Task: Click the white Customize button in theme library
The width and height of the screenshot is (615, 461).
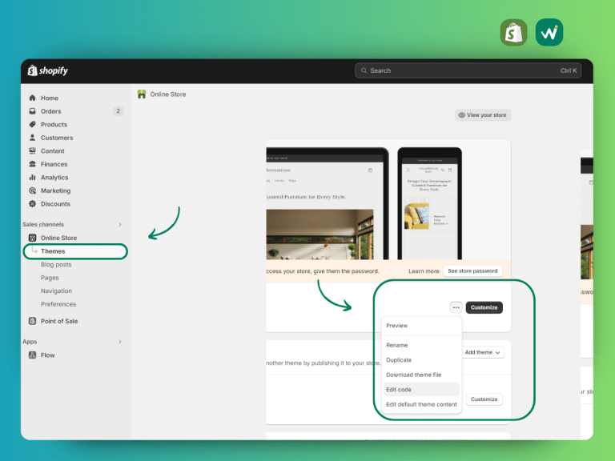Action: coord(484,399)
